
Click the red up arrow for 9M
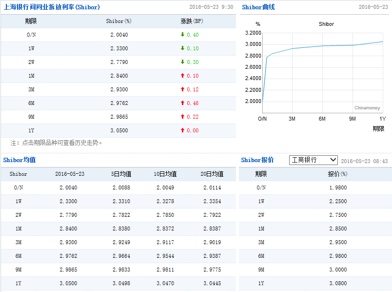click(182, 117)
